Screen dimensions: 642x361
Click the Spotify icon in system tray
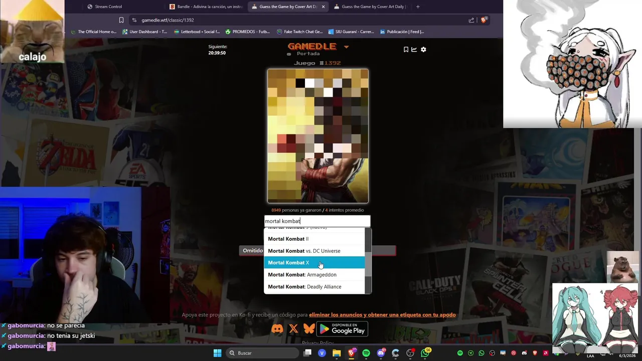pos(460,353)
